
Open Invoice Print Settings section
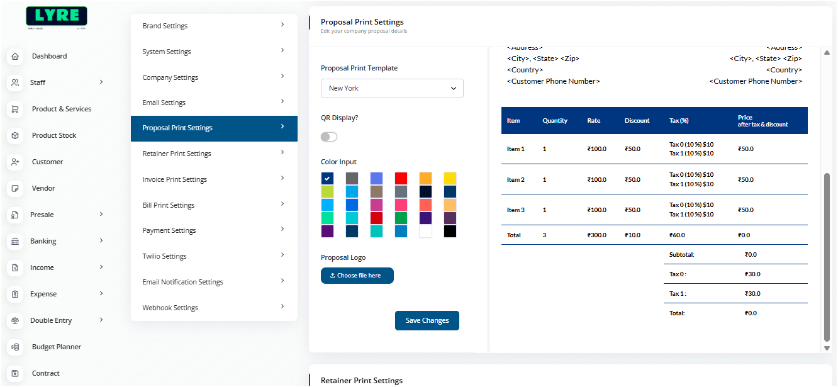point(214,179)
